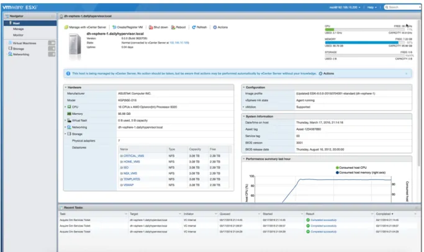Collapse the Navigator panel handle
The height and width of the screenshot is (252, 424).
pyautogui.click(x=53, y=16)
